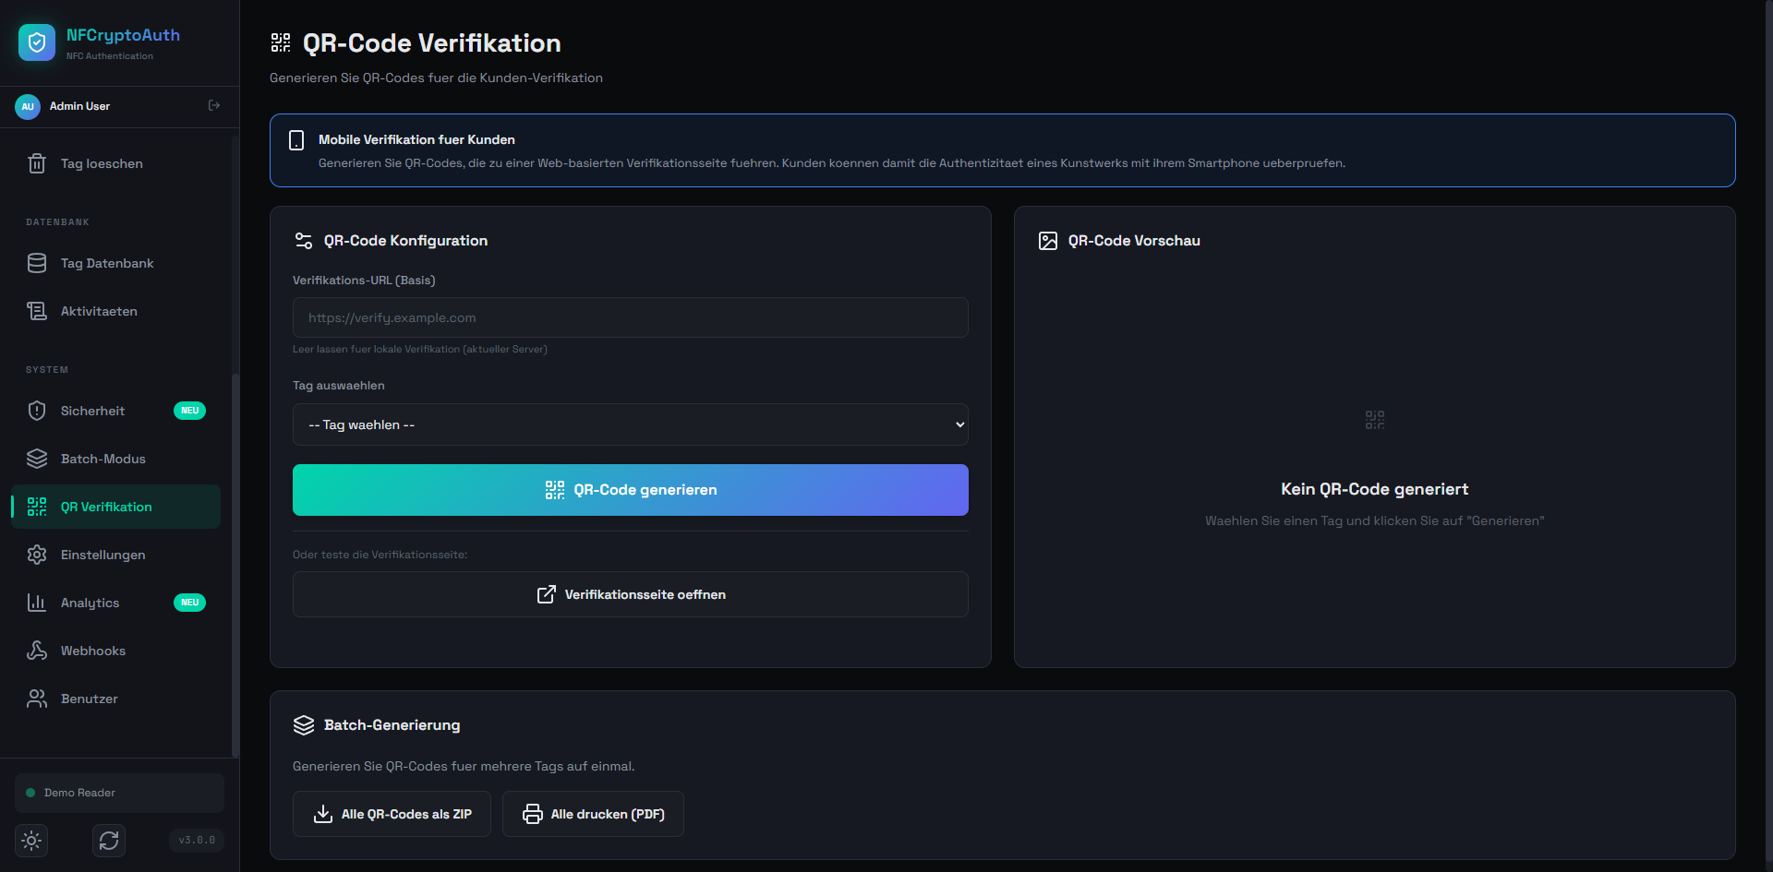Open the Tag Datenbank page

click(x=107, y=264)
